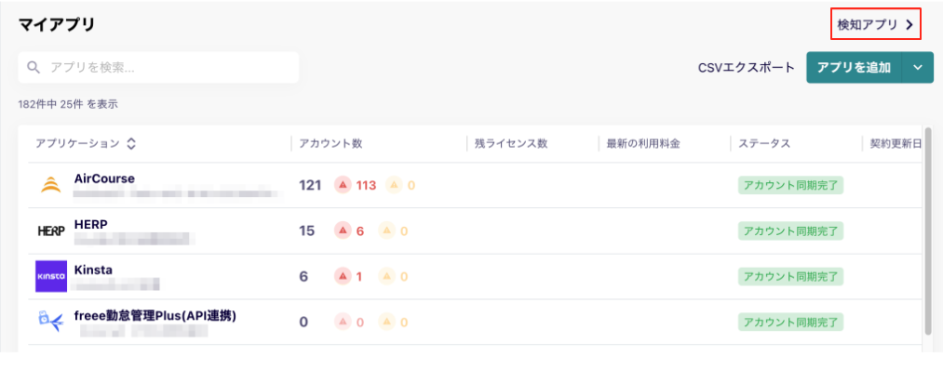Select the アカウント数 column header
Image resolution: width=943 pixels, height=369 pixels.
(330, 144)
